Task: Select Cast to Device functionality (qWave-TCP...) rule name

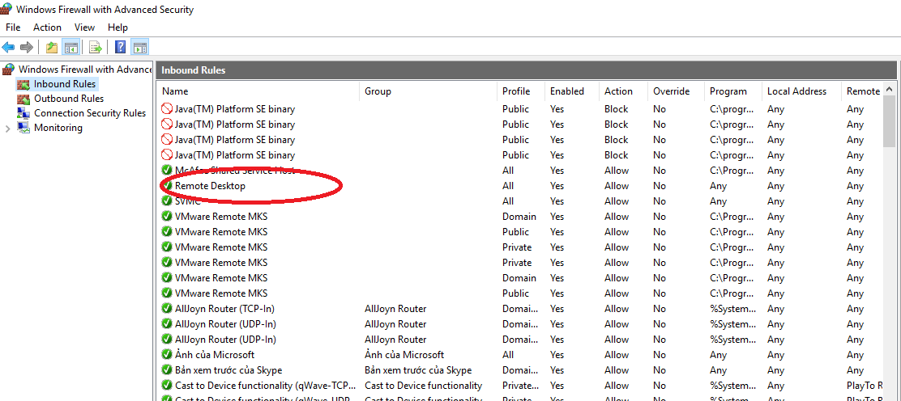Action: pyautogui.click(x=266, y=386)
